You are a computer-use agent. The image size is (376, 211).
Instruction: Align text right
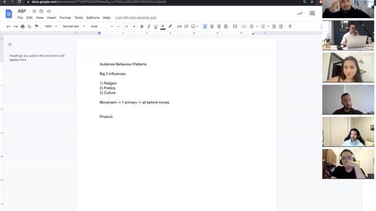tap(219, 26)
